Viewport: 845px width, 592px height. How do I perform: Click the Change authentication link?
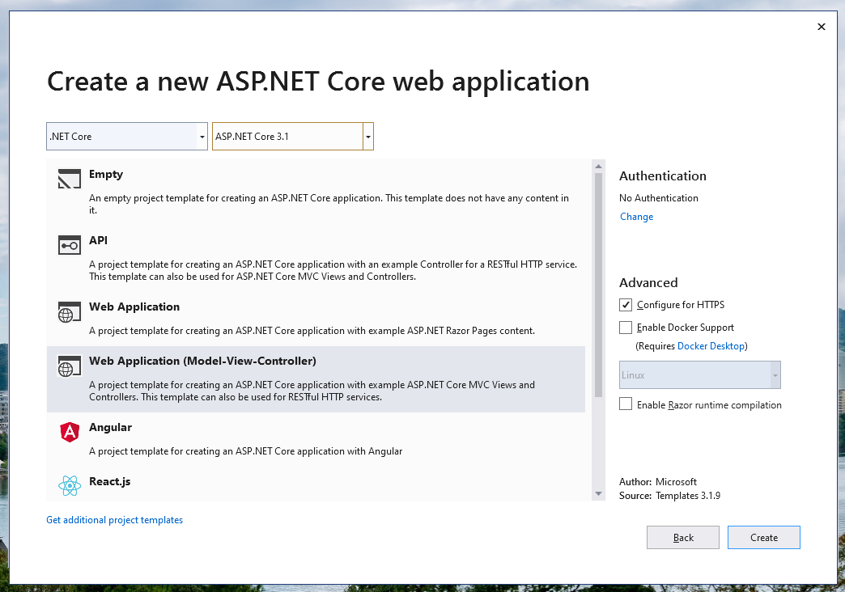click(636, 217)
